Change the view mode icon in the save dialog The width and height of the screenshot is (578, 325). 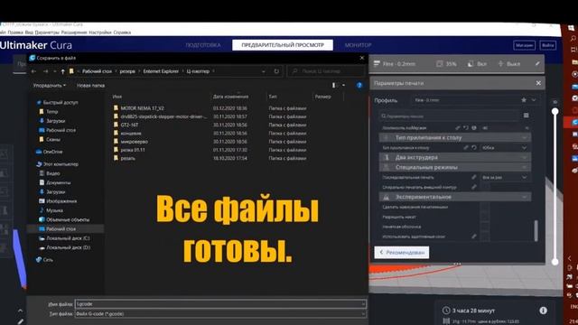334,85
